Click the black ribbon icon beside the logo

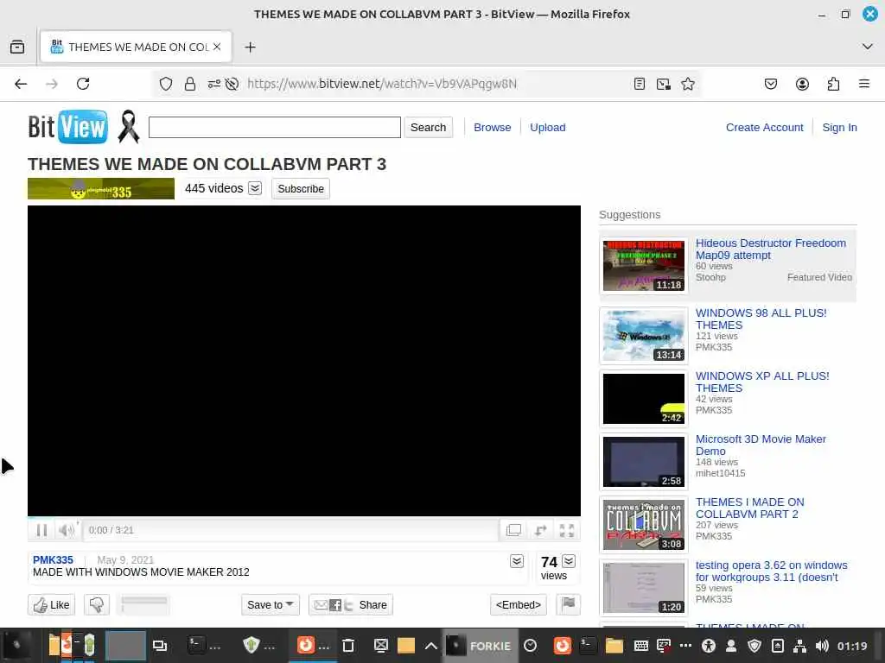click(x=129, y=127)
